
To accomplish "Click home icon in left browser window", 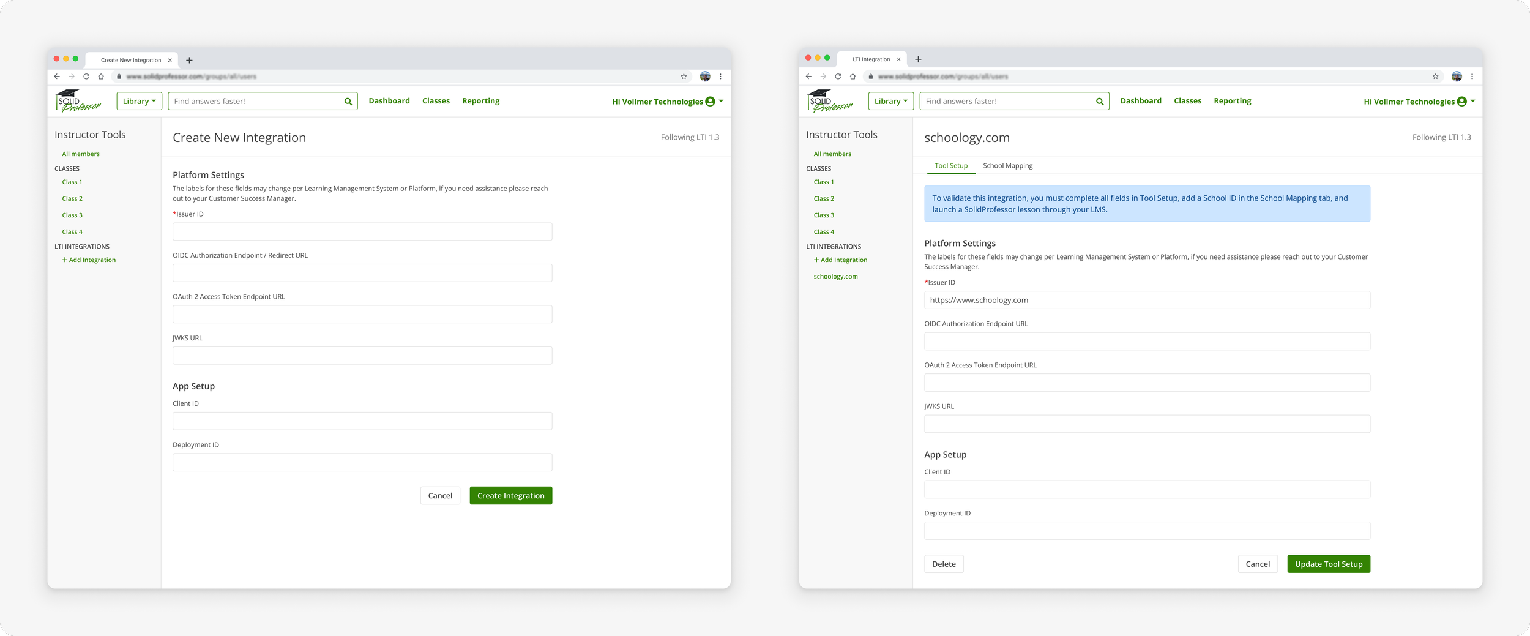I will click(x=101, y=77).
